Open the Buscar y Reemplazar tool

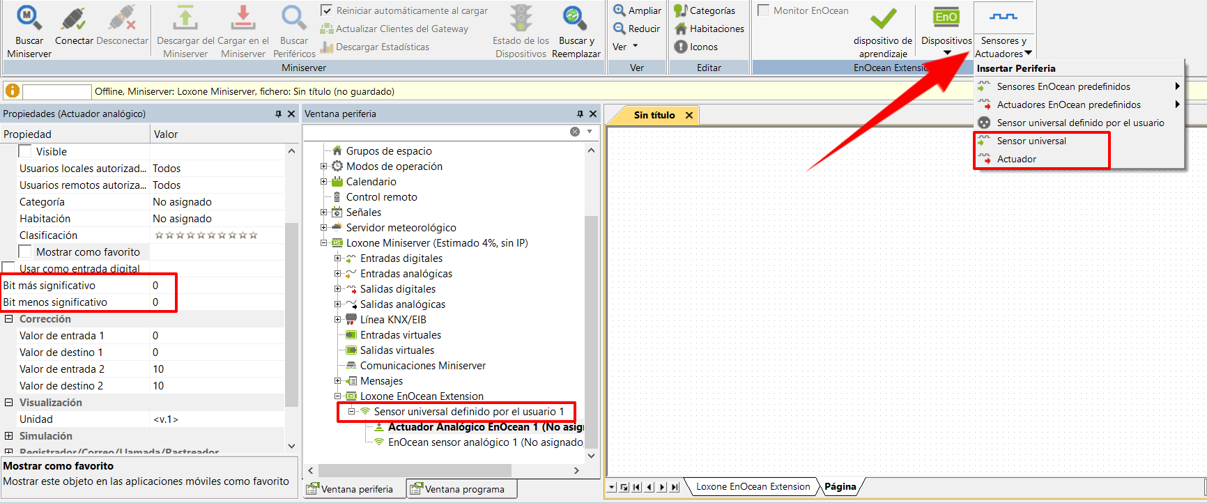pyautogui.click(x=575, y=17)
